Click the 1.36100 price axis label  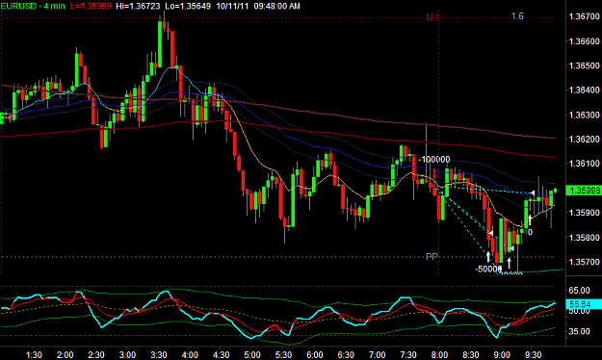[x=584, y=164]
